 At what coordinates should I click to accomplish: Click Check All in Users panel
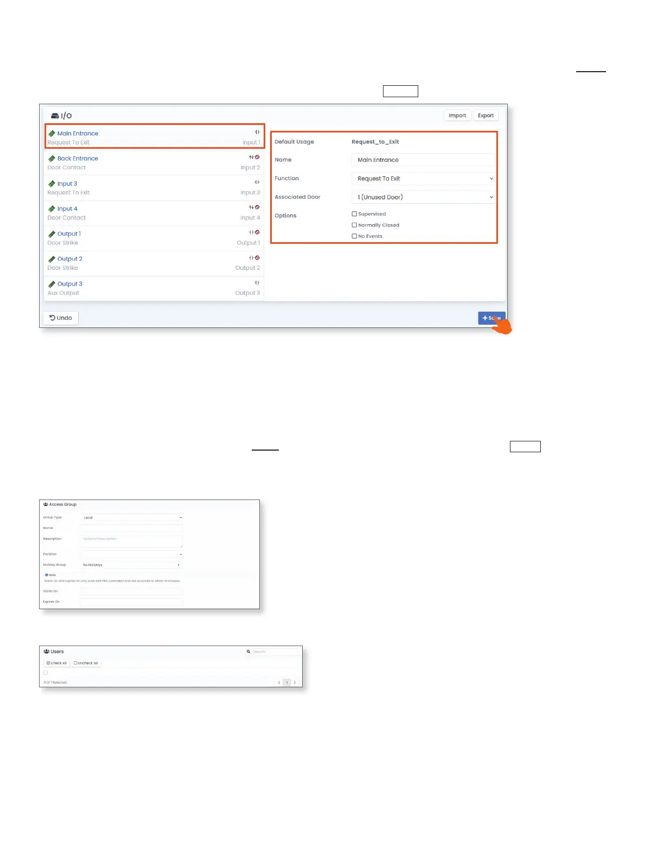pos(57,663)
